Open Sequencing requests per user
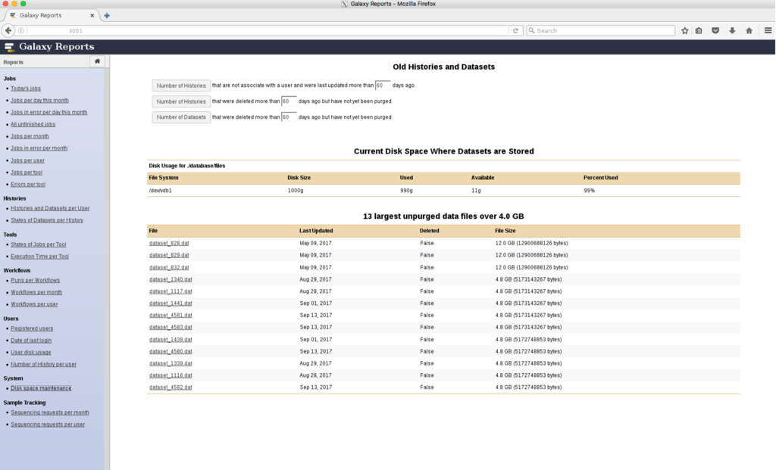Screen dimensions: 776x470 click(x=48, y=425)
